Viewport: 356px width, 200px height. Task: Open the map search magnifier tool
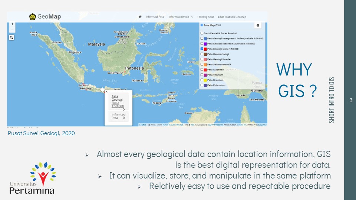click(x=11, y=37)
